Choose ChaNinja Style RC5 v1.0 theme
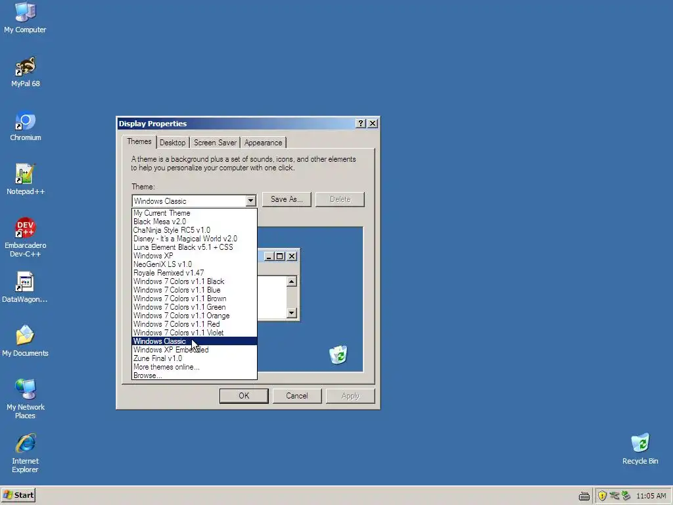 195,230
